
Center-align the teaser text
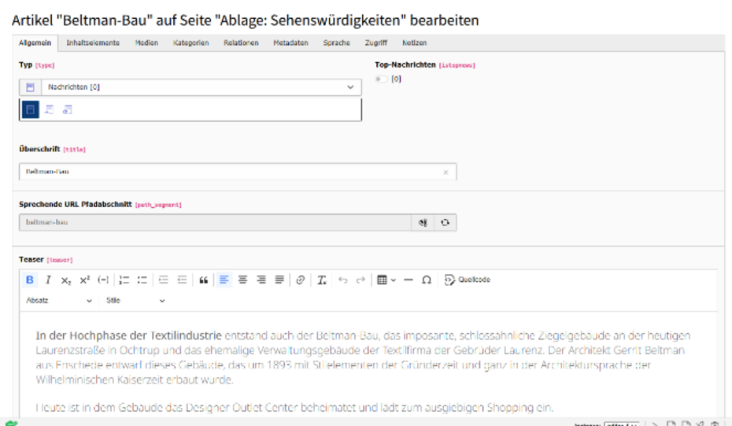(242, 280)
